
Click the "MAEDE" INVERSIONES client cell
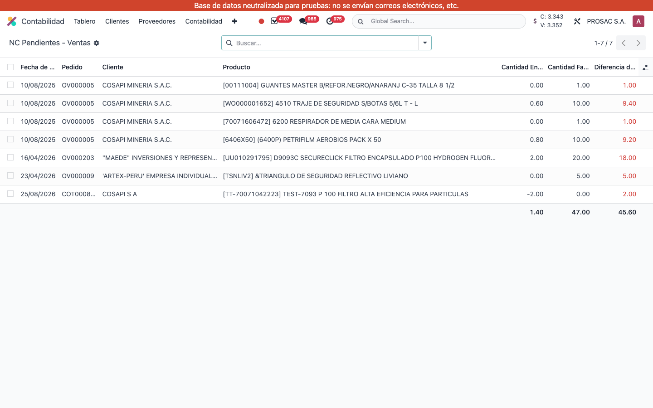pyautogui.click(x=160, y=158)
